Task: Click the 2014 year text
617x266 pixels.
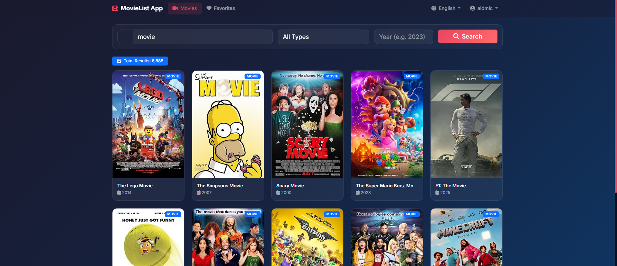Action: [127, 193]
